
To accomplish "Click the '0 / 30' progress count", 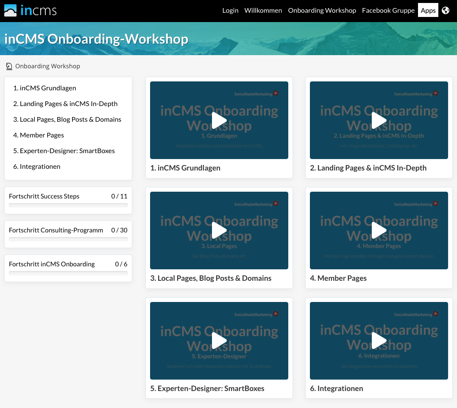I will (x=119, y=230).
